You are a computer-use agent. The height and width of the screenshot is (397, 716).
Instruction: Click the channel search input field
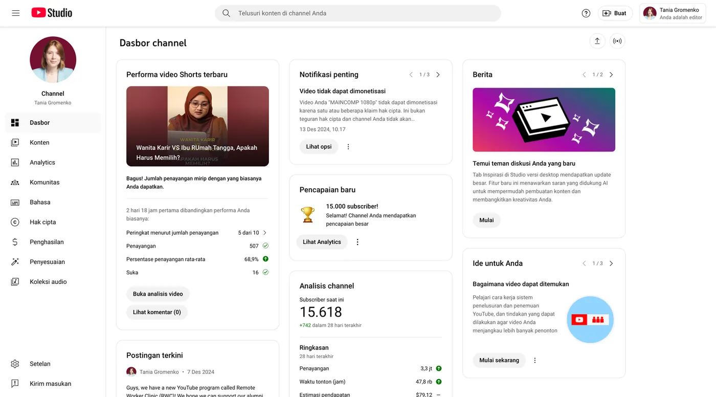358,13
